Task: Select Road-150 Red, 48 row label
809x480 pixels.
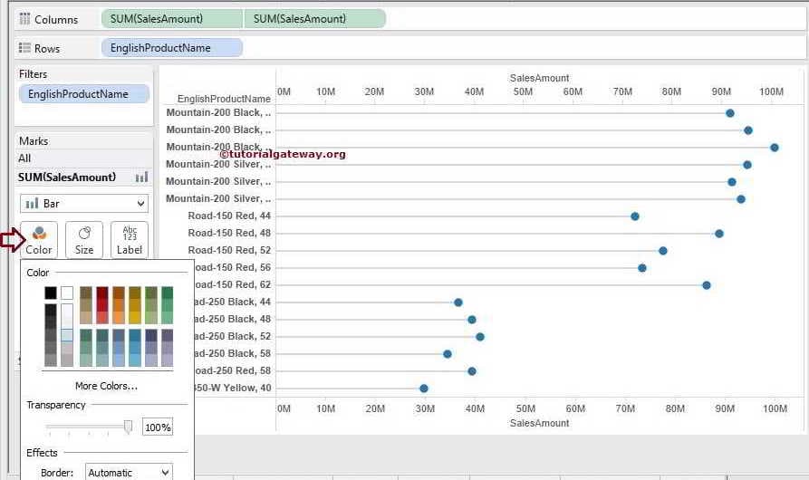Action: (x=229, y=233)
